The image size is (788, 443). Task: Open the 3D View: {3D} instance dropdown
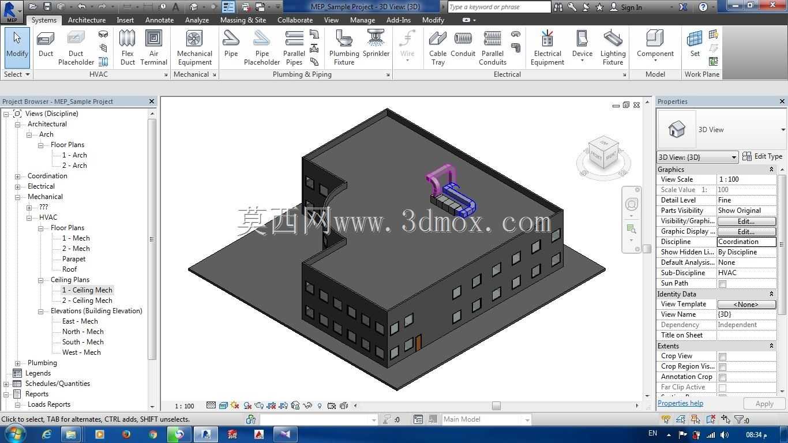click(734, 157)
